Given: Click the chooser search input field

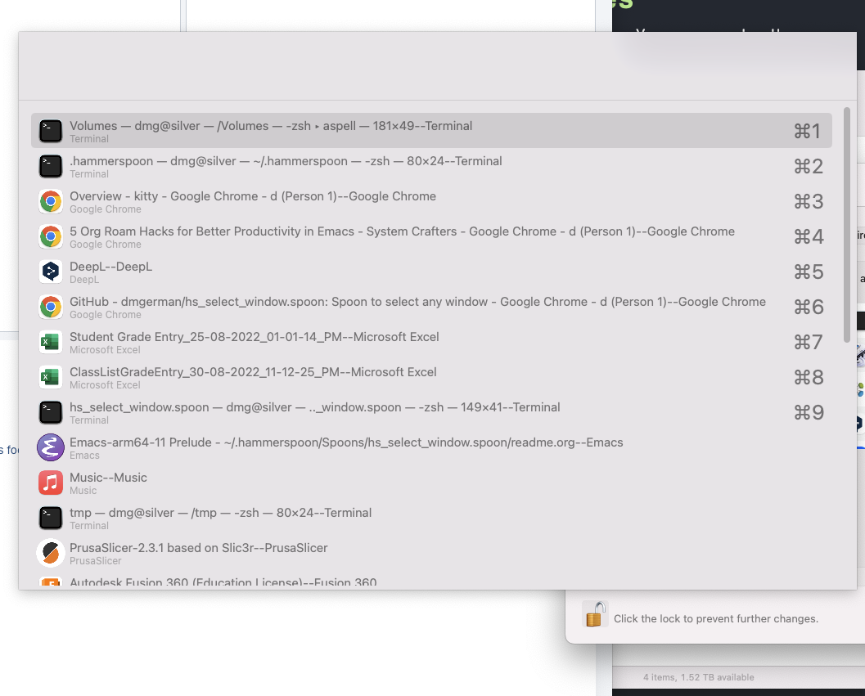Looking at the screenshot, I should click(x=438, y=66).
